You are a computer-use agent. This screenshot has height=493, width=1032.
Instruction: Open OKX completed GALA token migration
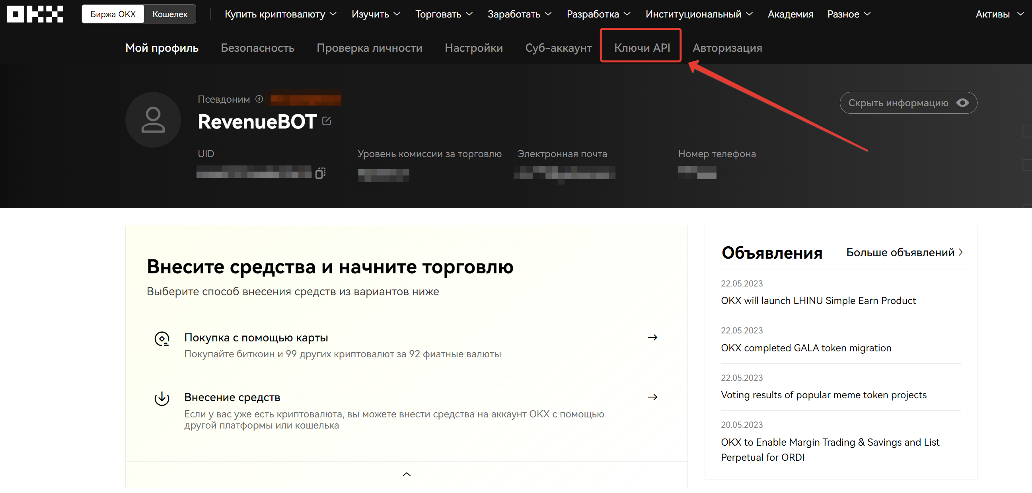(x=806, y=348)
